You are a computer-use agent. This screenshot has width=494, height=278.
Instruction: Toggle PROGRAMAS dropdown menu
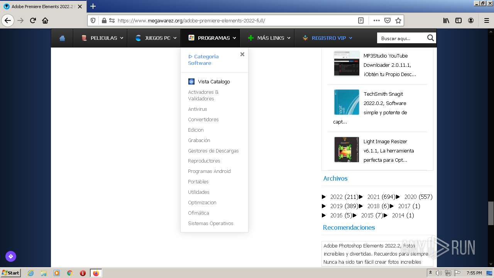pos(212,38)
